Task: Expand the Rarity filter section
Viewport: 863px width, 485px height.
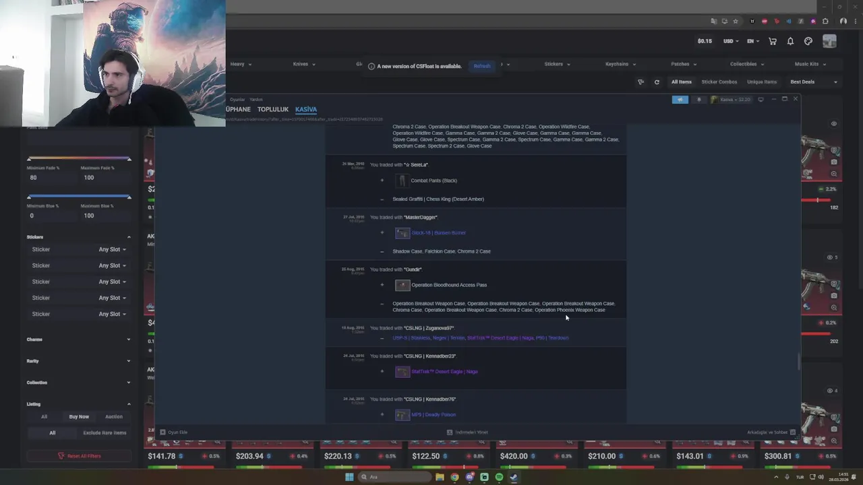Action: [79, 361]
